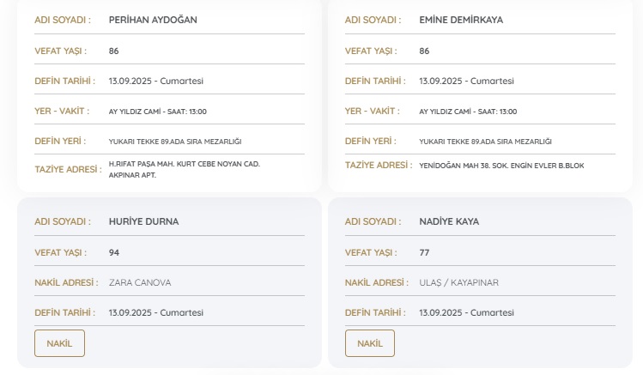Click the burial place in Emine Demirkaya's card
This screenshot has width=643, height=375.
click(485, 142)
